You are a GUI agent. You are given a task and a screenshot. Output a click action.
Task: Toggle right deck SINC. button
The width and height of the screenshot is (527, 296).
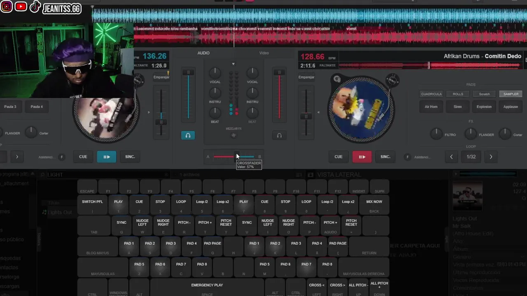tap(385, 157)
